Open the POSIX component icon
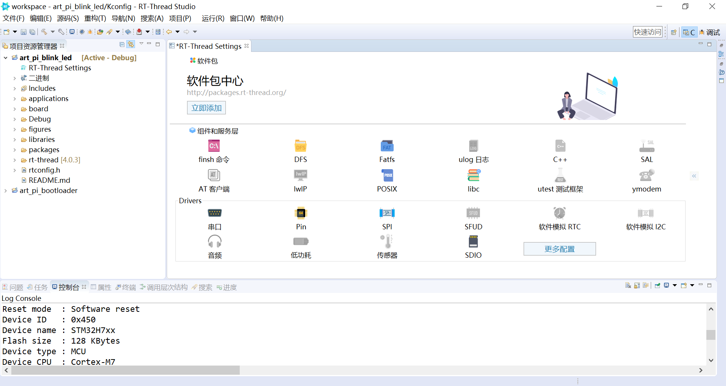The width and height of the screenshot is (726, 386). point(387,175)
